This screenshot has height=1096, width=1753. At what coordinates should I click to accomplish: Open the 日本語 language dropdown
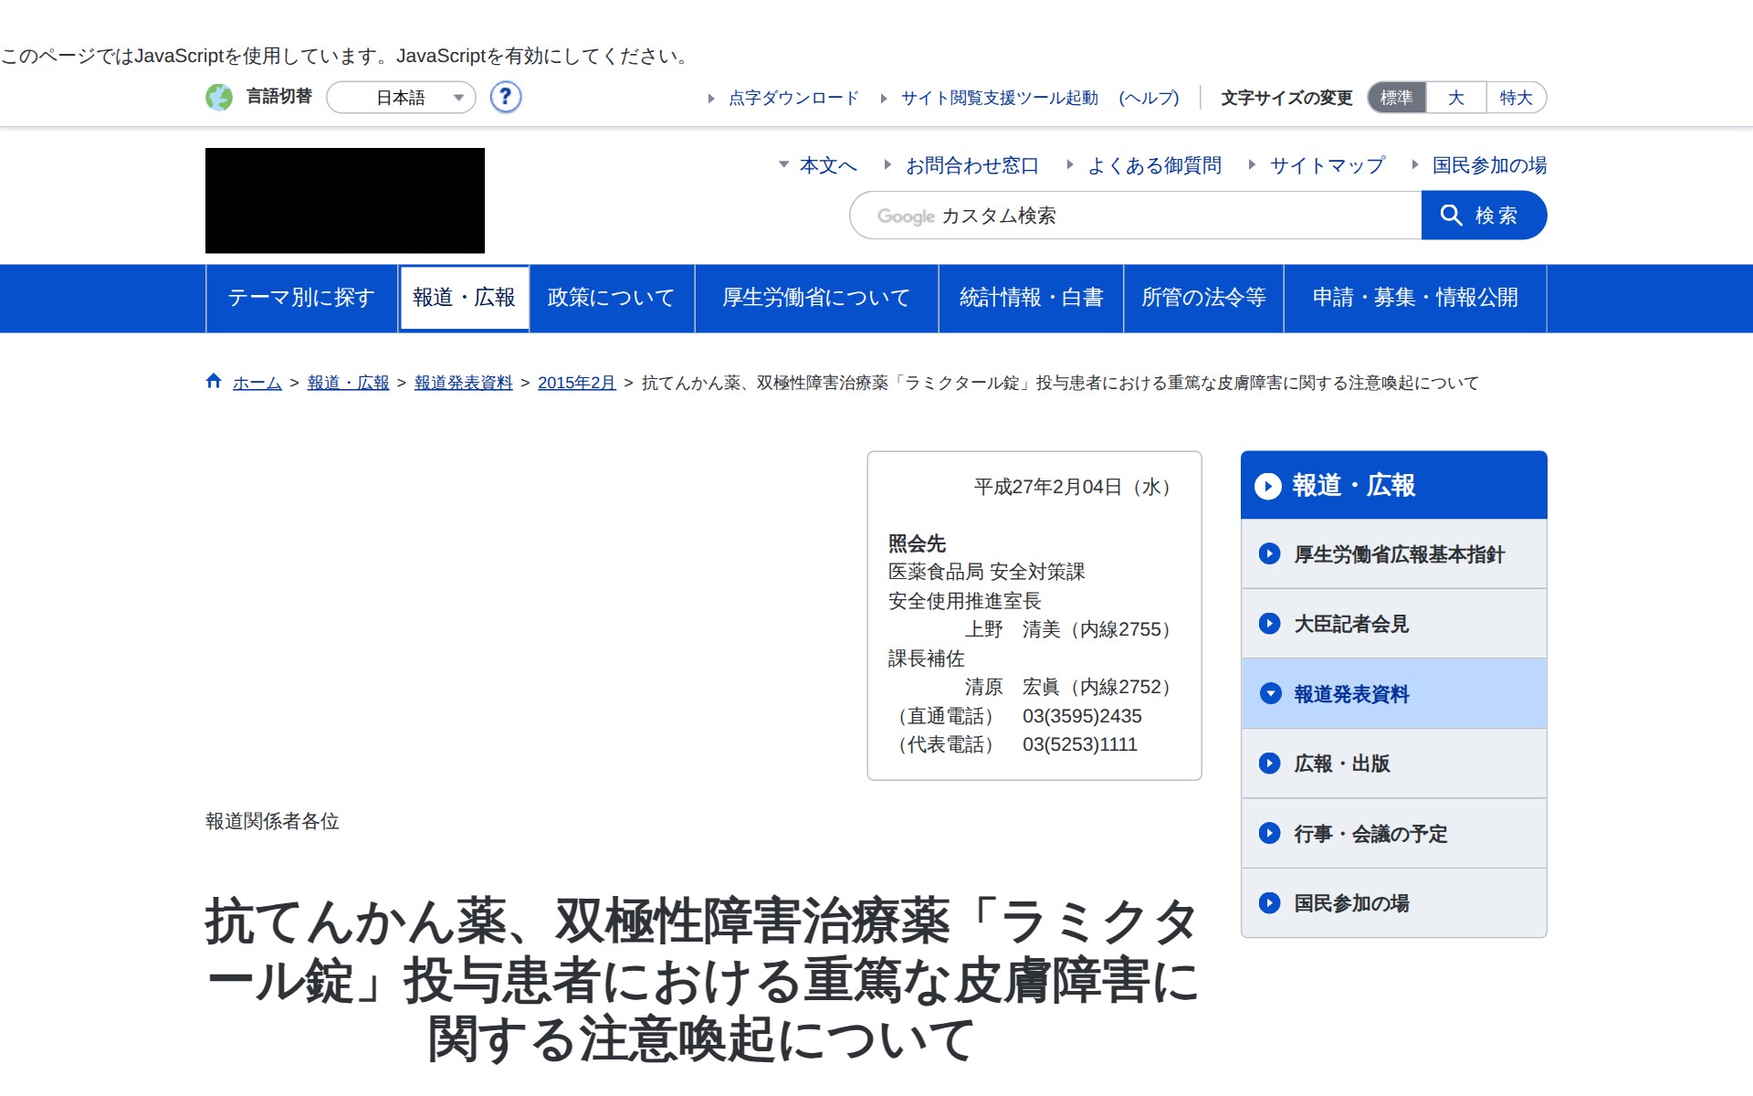coord(402,98)
